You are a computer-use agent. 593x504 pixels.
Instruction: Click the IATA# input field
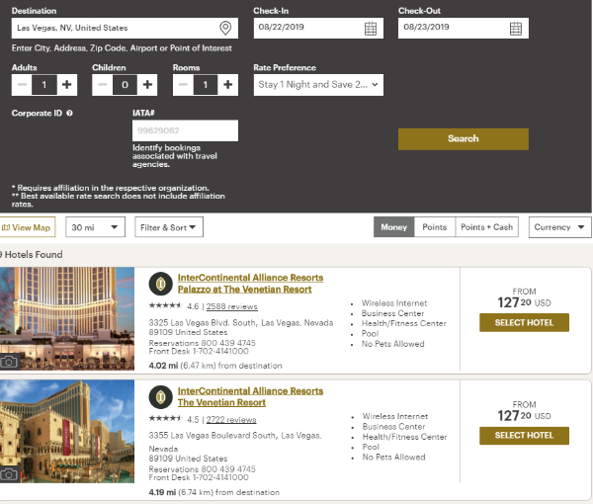tap(186, 130)
